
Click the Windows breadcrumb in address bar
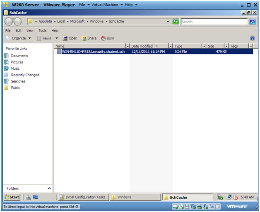tap(96, 21)
